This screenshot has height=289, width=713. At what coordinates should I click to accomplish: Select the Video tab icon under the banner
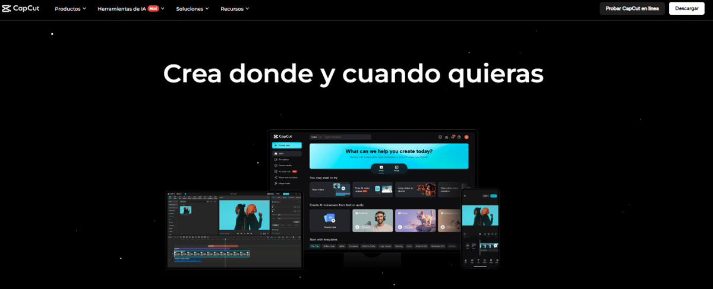pos(381,168)
